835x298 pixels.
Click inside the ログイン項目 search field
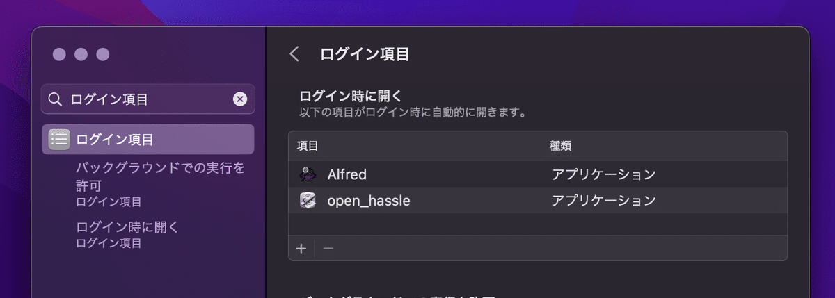pos(148,99)
